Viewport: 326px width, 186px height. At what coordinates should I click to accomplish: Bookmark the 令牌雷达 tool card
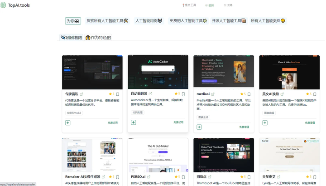tap(118, 94)
